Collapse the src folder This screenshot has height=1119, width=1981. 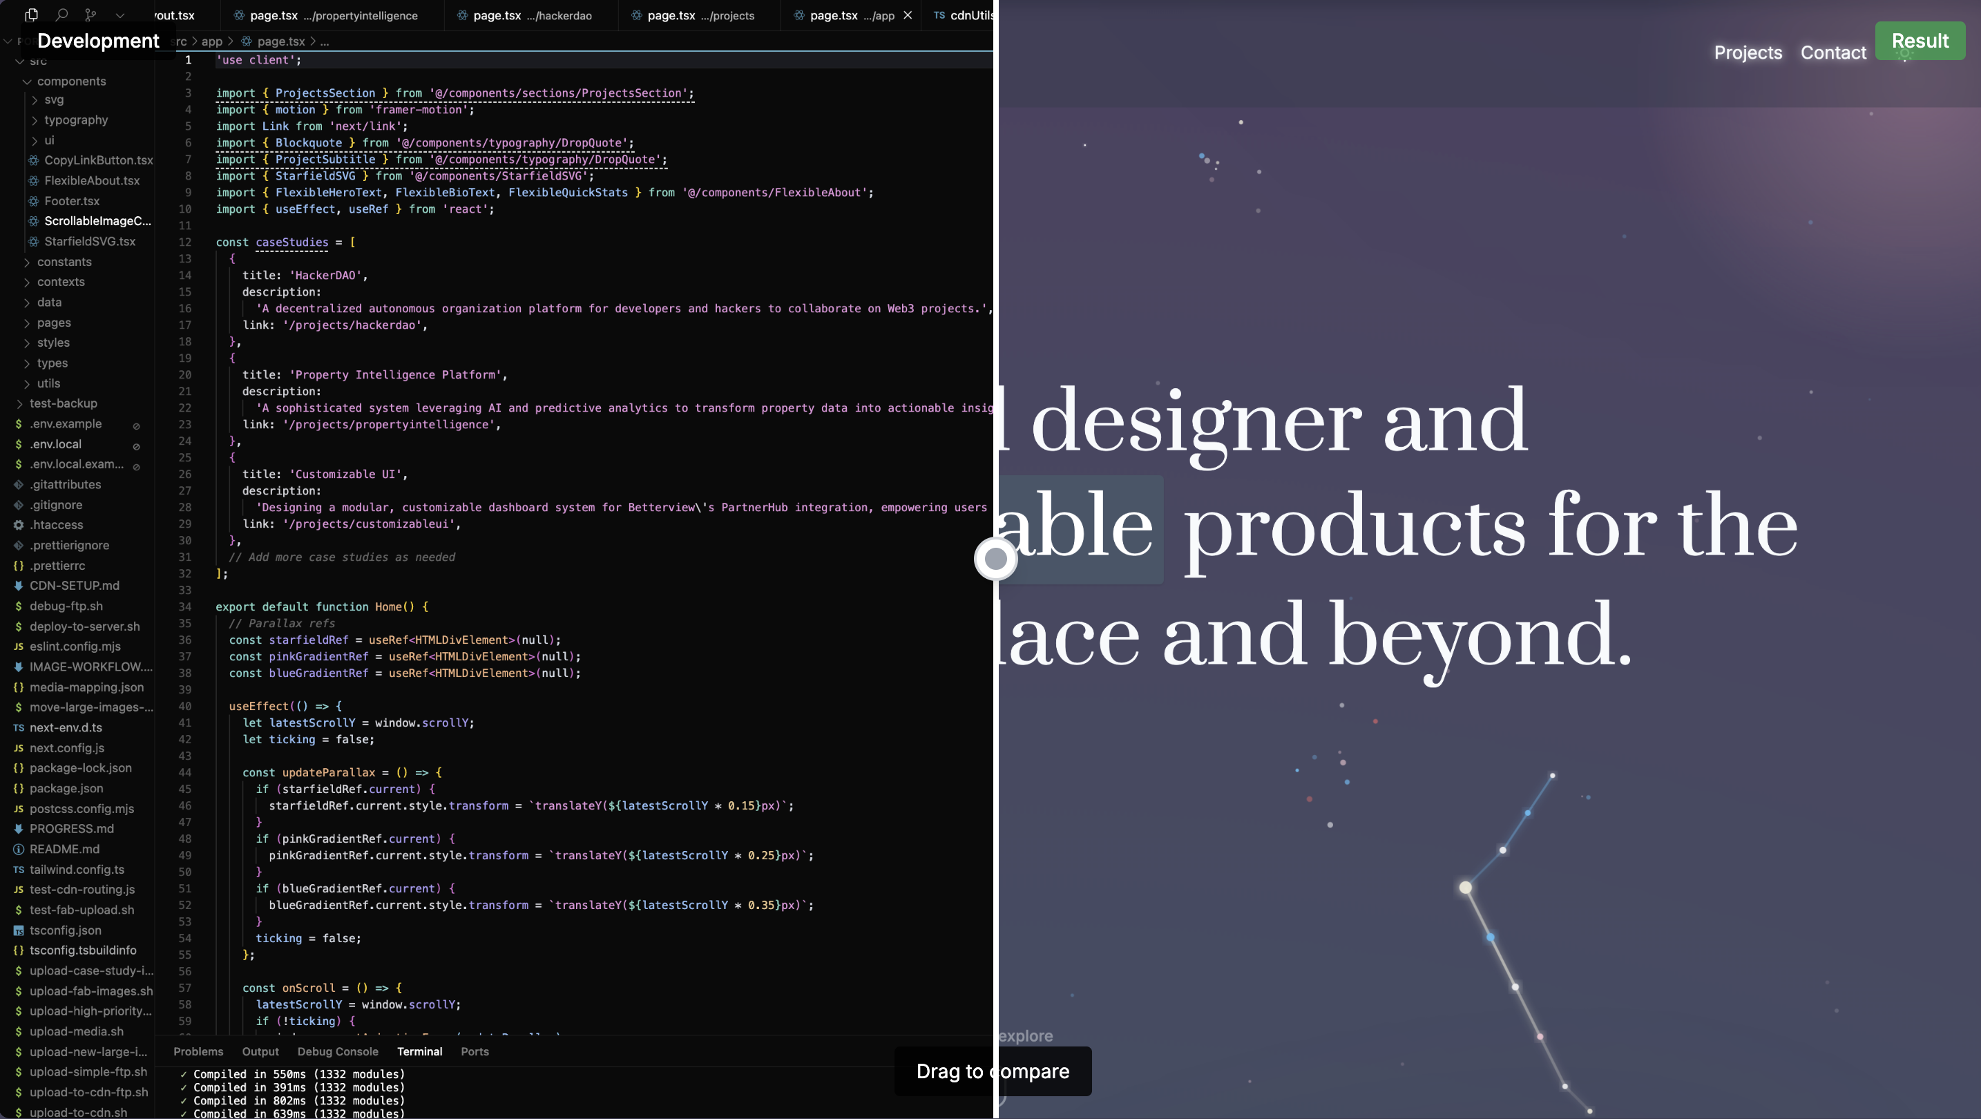(x=21, y=61)
